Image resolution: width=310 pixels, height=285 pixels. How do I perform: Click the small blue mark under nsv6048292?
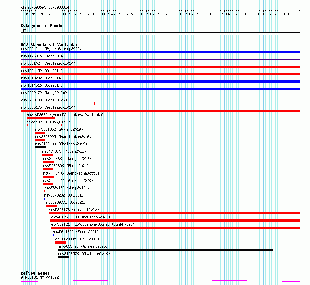[x=45, y=199]
